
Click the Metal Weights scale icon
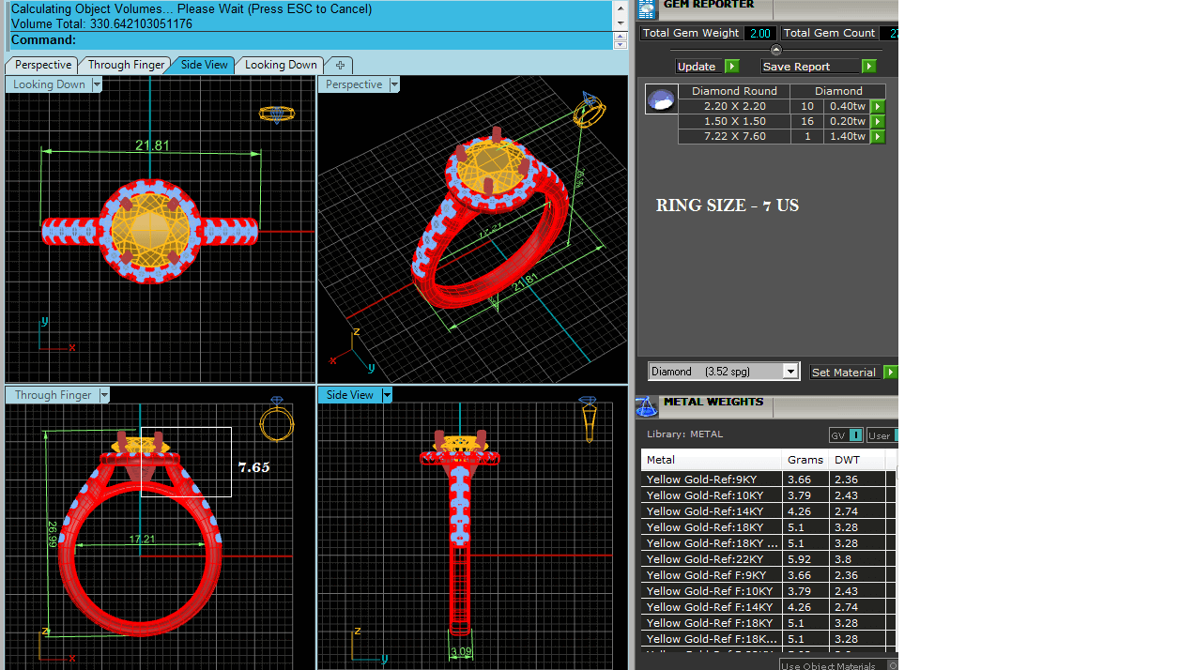click(x=647, y=406)
